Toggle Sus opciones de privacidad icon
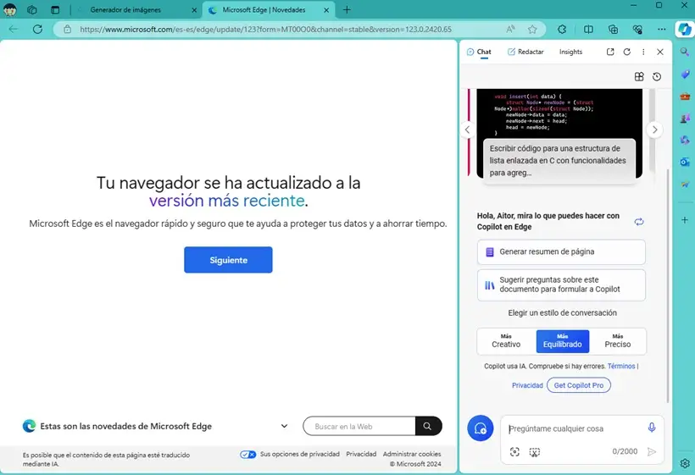This screenshot has height=475, width=695. click(x=247, y=454)
